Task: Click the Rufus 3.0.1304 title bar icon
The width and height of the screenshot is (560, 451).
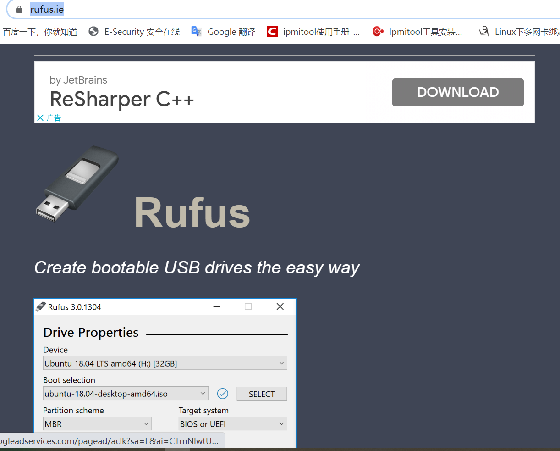Action: 41,306
